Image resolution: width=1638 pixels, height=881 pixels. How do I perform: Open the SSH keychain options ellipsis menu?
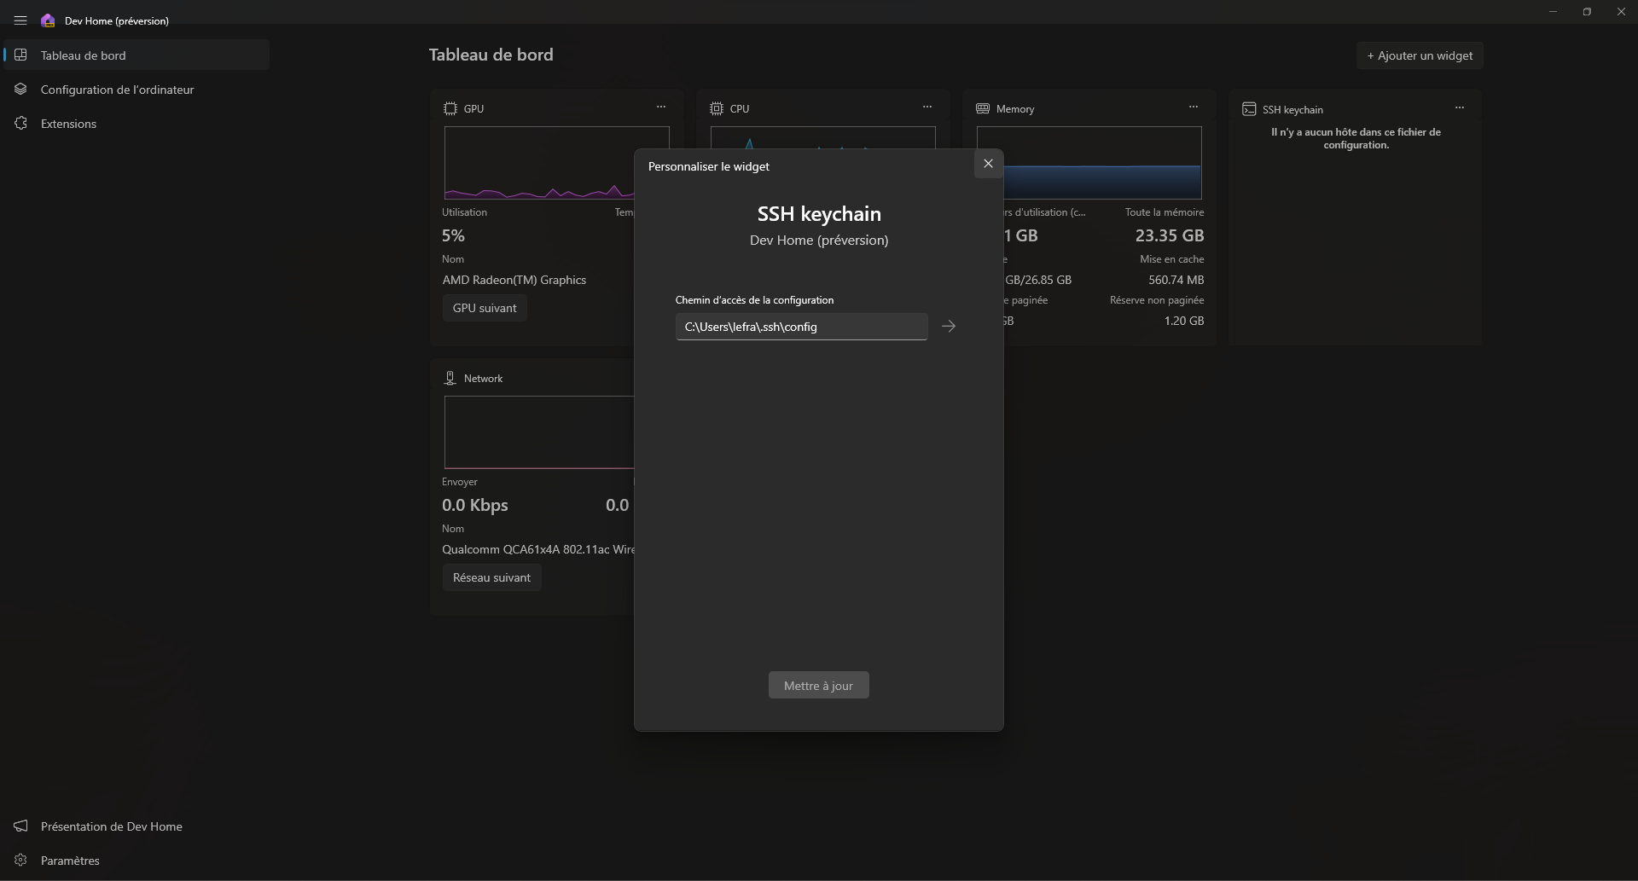1460,107
